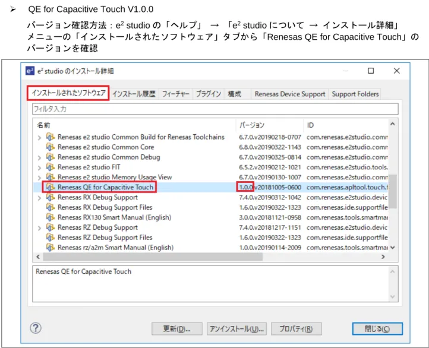This screenshot has width=429, height=348.
Task: Click the 閉じる(C) button
Action: [377, 328]
